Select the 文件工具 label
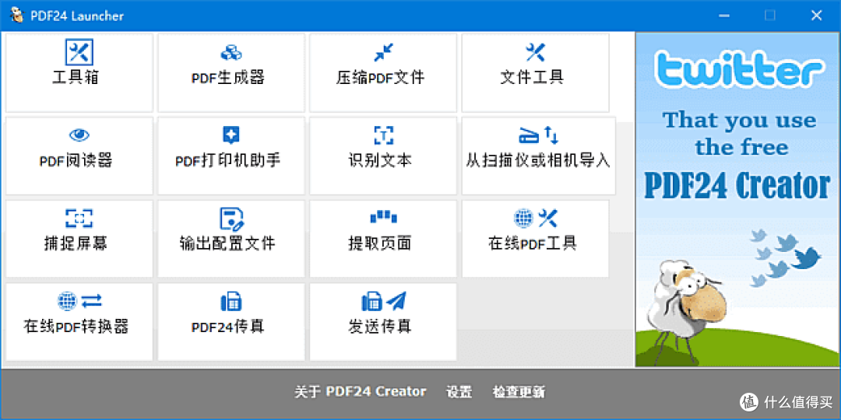Screen dimensions: 841x420 click(x=532, y=78)
